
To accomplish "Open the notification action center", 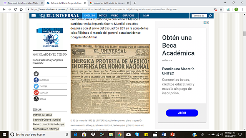I will tap(240, 135).
